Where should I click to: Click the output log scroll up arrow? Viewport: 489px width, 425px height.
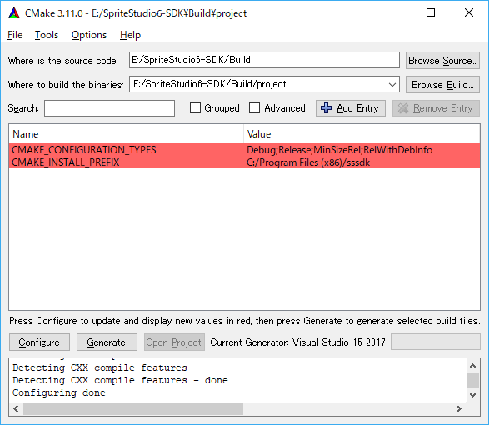pos(473,366)
